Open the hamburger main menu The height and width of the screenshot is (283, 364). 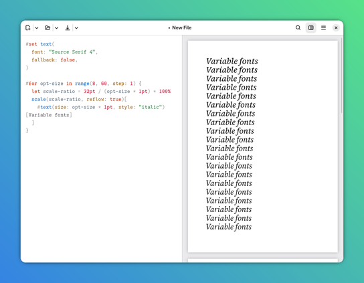(323, 28)
